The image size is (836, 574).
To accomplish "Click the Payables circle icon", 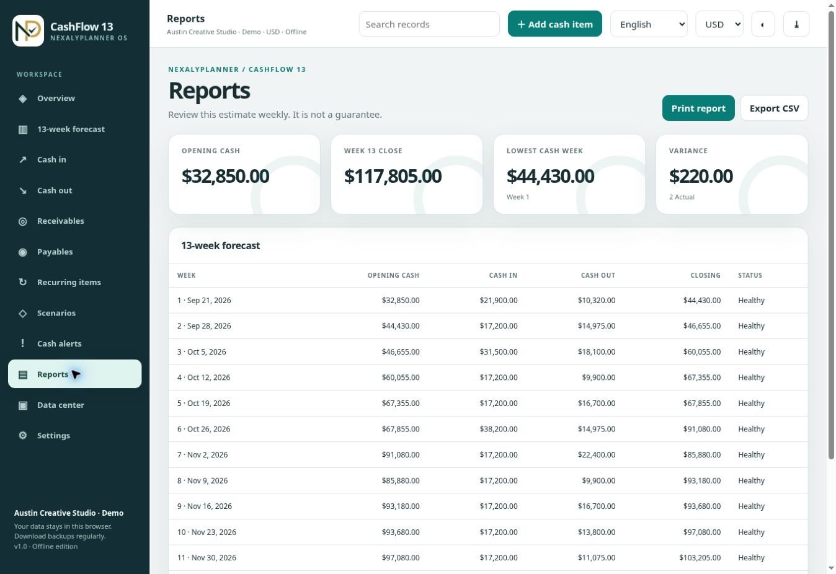I will (x=23, y=252).
